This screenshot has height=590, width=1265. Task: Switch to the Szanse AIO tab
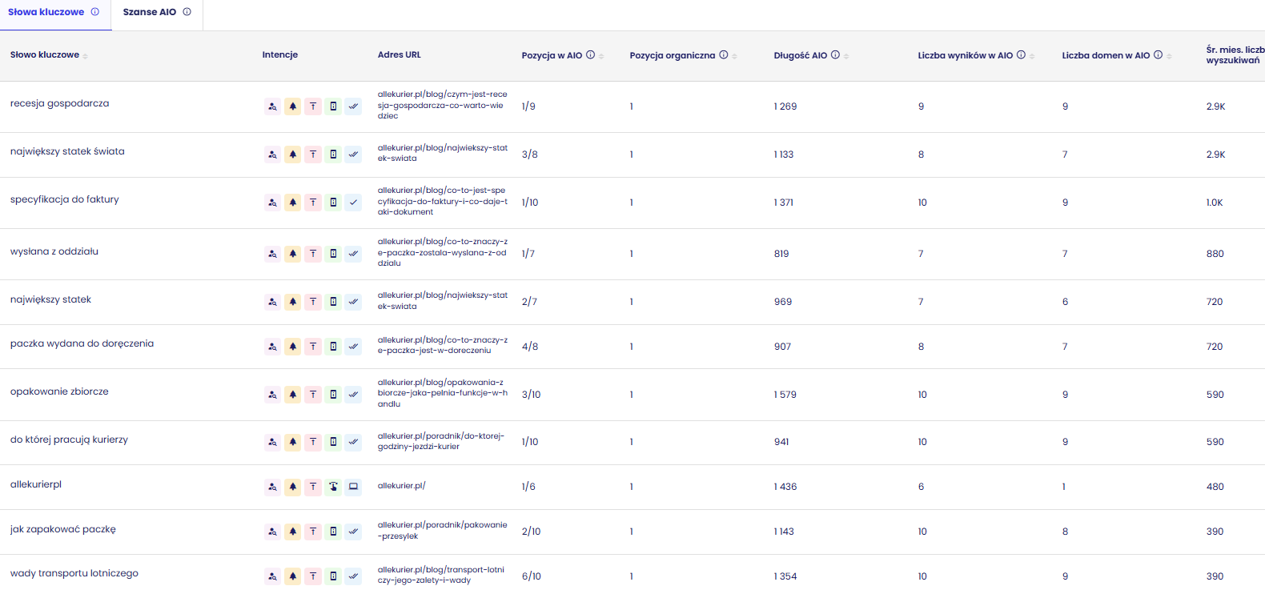pos(150,12)
